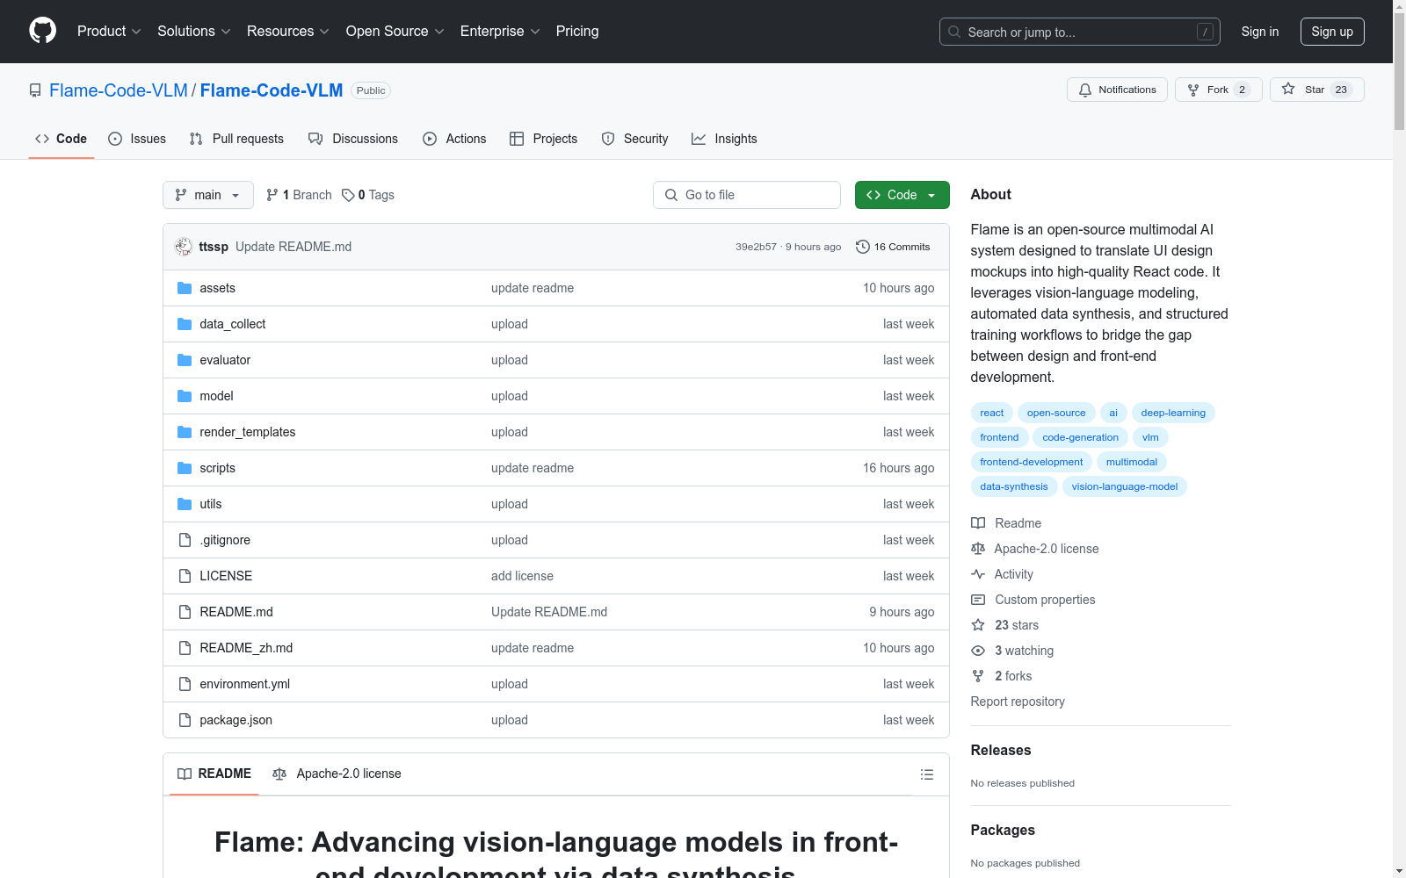Screen dimensions: 1406x878
Task: Open README_zh.md file name
Action: pos(246,648)
